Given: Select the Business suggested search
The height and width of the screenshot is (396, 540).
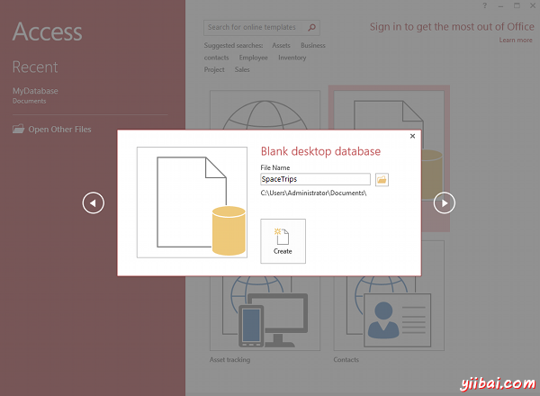Looking at the screenshot, I should pyautogui.click(x=312, y=45).
